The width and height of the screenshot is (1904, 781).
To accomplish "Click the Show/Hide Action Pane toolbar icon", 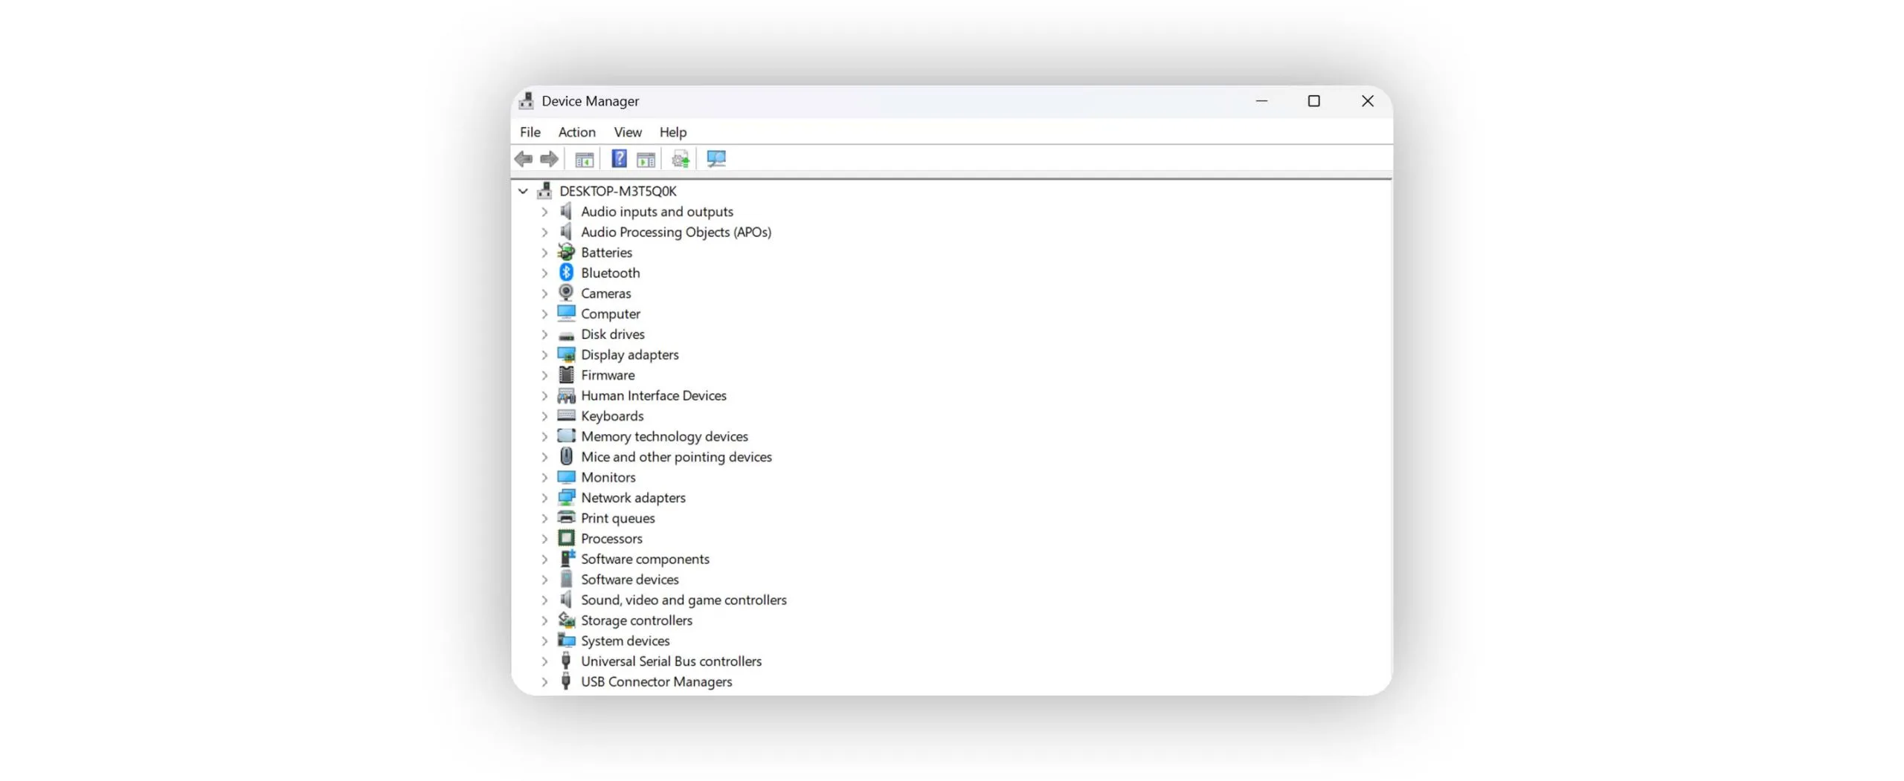I will click(646, 159).
